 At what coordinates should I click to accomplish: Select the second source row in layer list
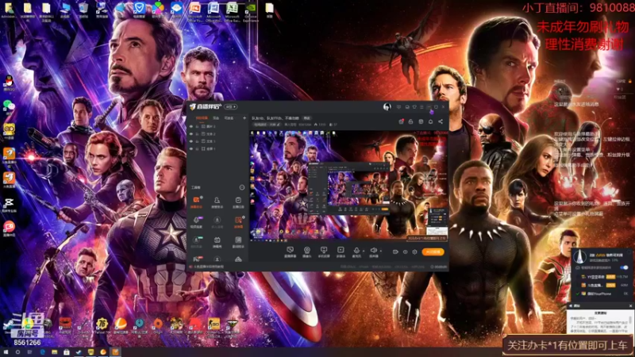click(217, 134)
